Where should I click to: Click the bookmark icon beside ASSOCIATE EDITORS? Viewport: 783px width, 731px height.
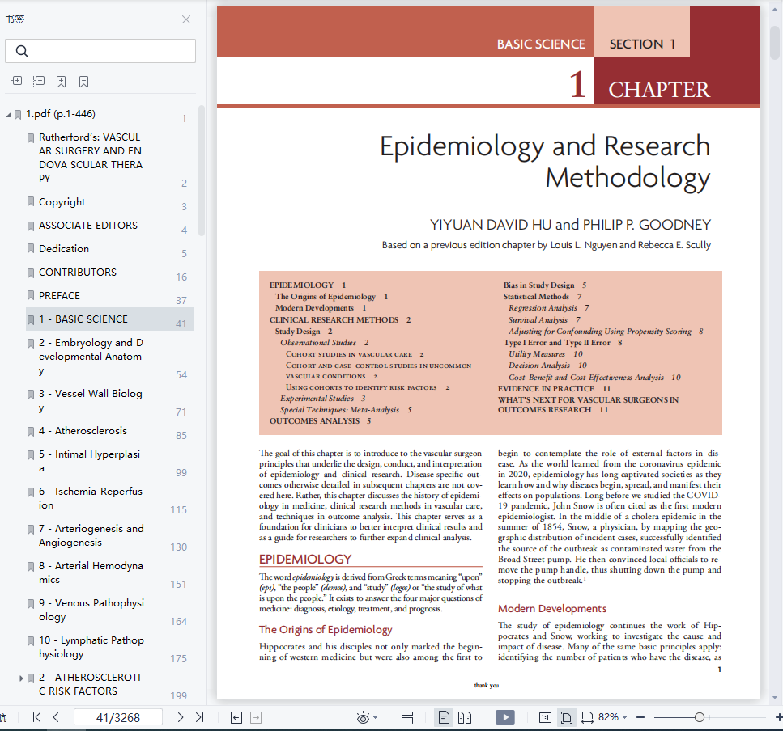pyautogui.click(x=31, y=226)
